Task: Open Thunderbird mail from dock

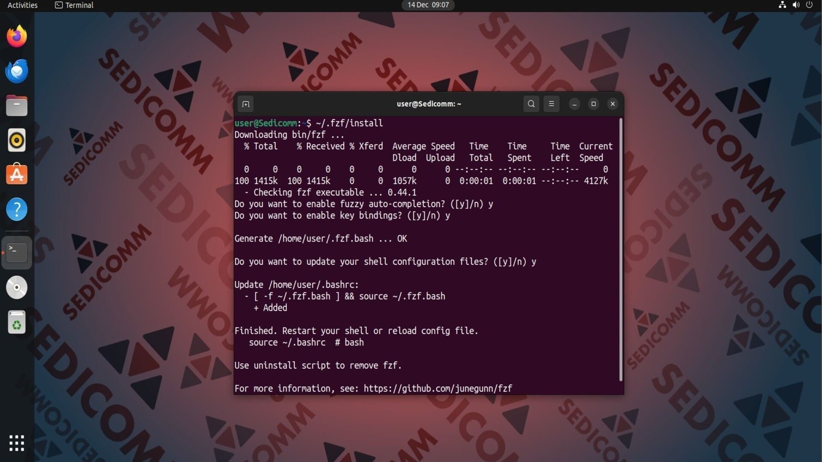Action: click(x=17, y=71)
